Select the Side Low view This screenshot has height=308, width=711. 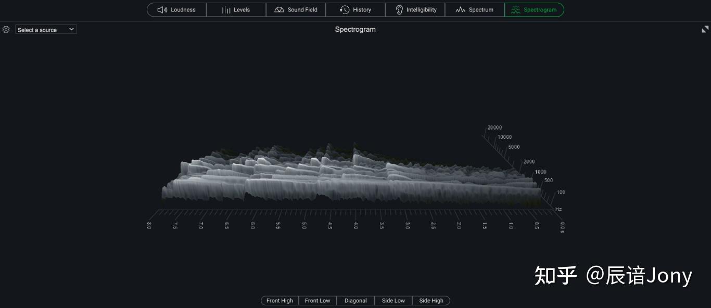click(x=393, y=301)
